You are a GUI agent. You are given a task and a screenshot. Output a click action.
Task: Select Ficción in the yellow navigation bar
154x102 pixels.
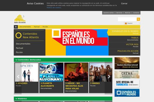tap(45, 27)
